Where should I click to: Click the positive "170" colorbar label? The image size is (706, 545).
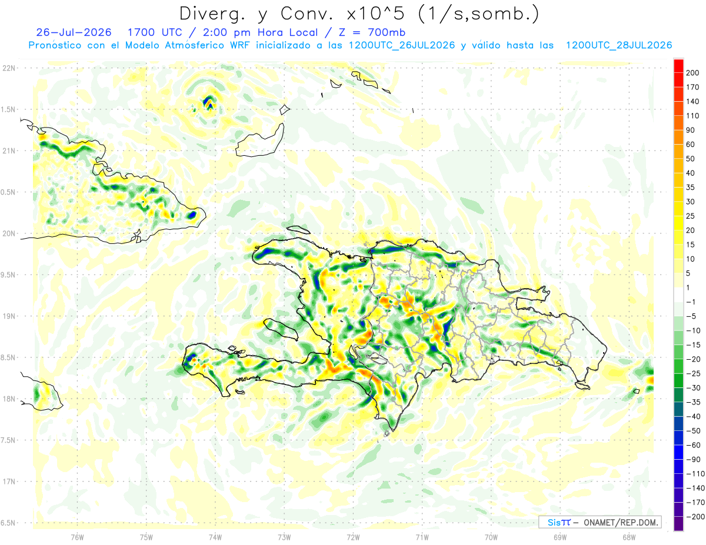tap(692, 87)
